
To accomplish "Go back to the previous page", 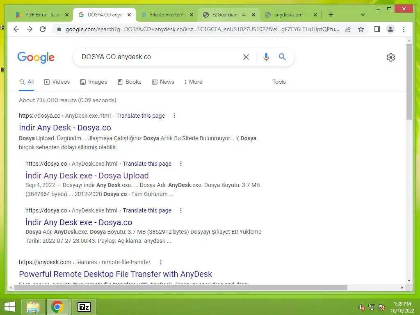I will (16, 29).
